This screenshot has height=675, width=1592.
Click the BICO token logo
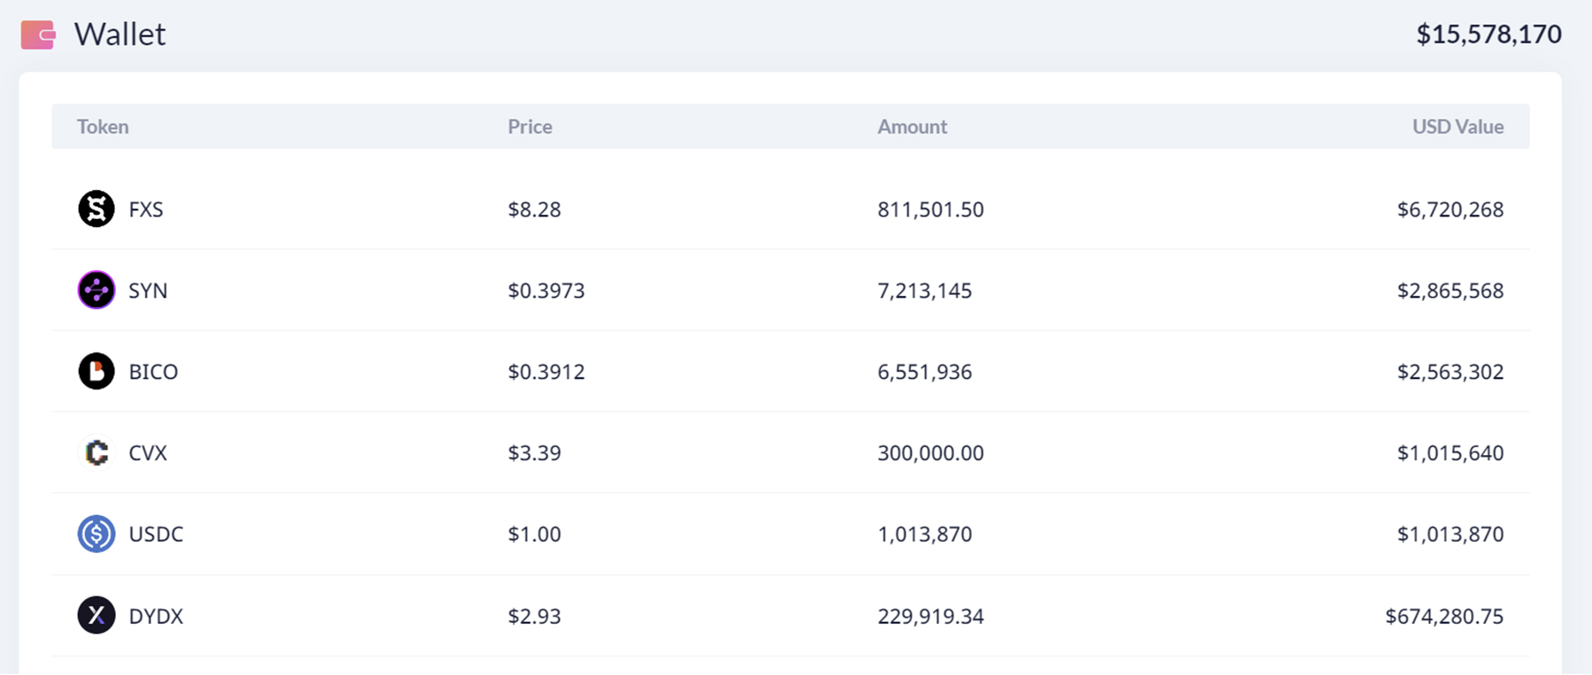(96, 372)
